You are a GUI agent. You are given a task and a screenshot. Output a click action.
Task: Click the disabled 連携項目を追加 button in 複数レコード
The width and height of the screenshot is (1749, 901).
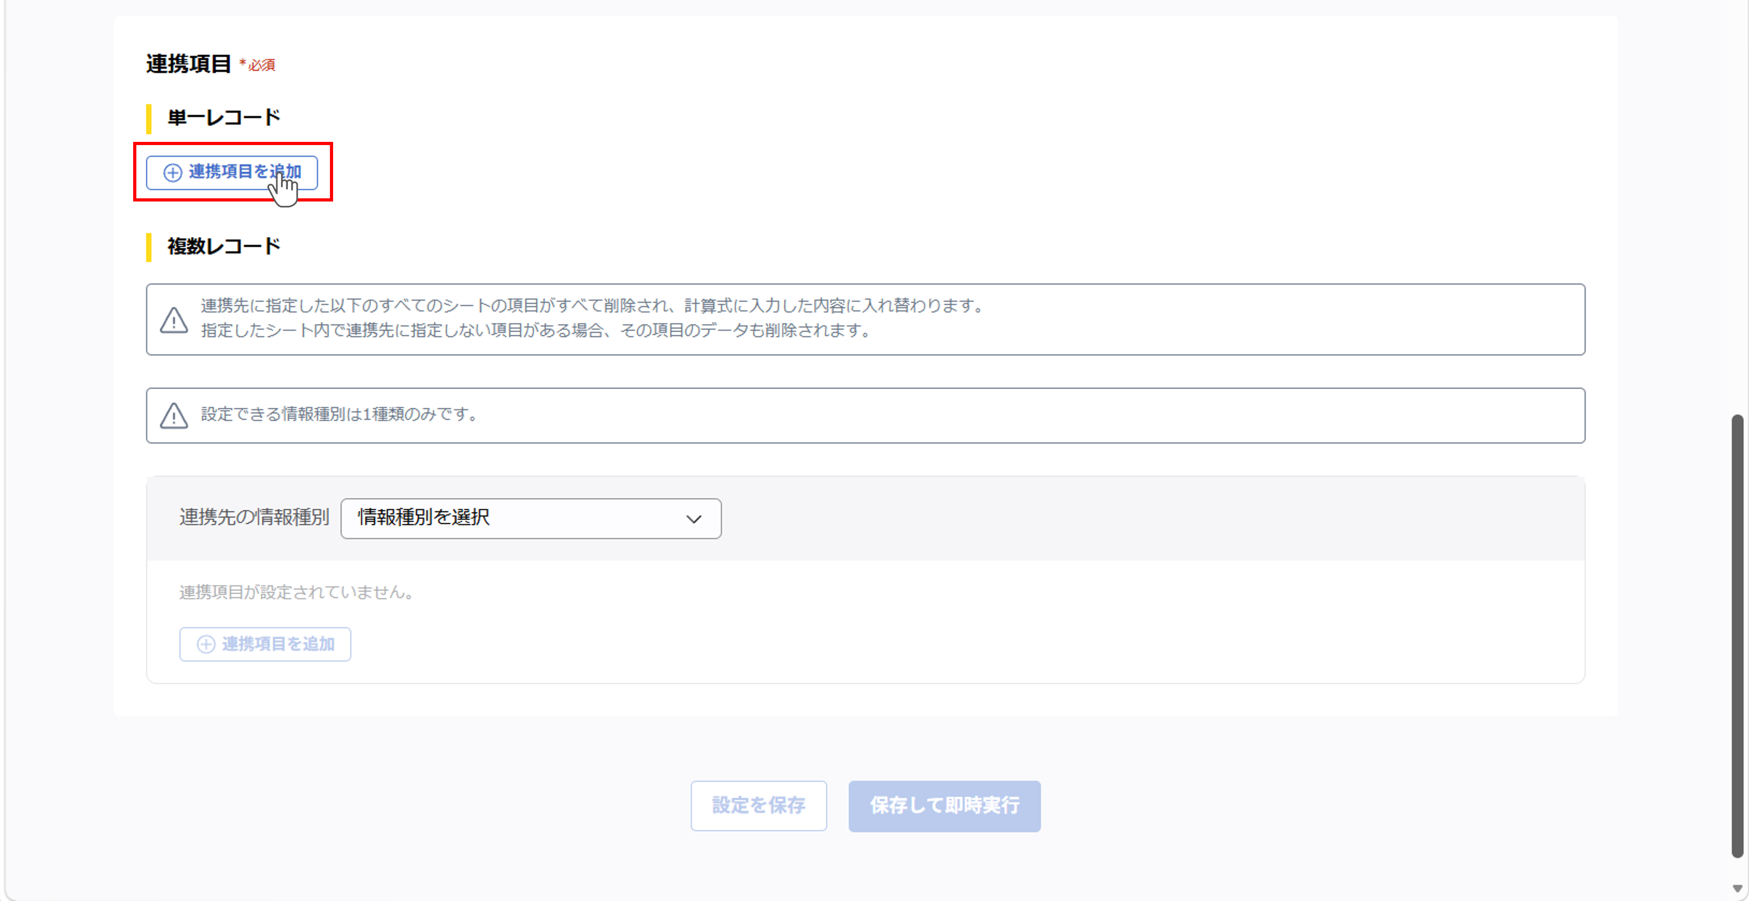click(x=265, y=644)
